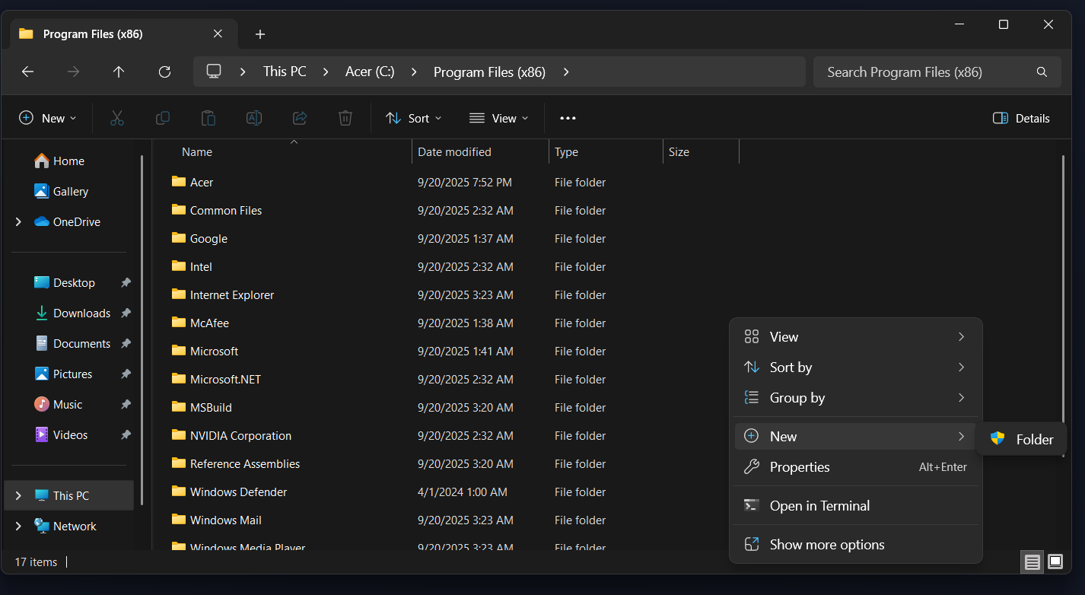Image resolution: width=1085 pixels, height=595 pixels.
Task: Switch to details view icon in status bar
Action: [1032, 562]
